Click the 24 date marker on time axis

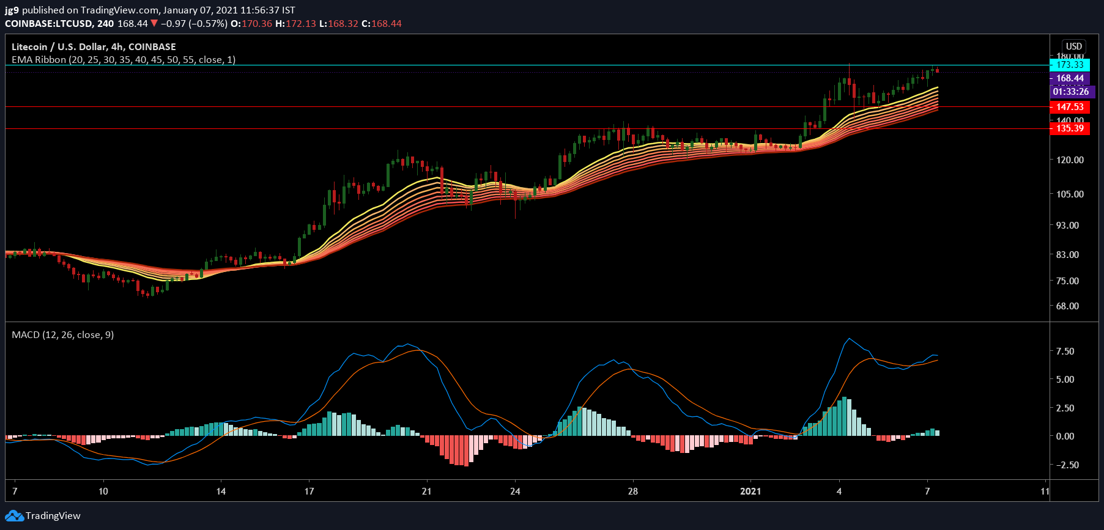pos(515,491)
